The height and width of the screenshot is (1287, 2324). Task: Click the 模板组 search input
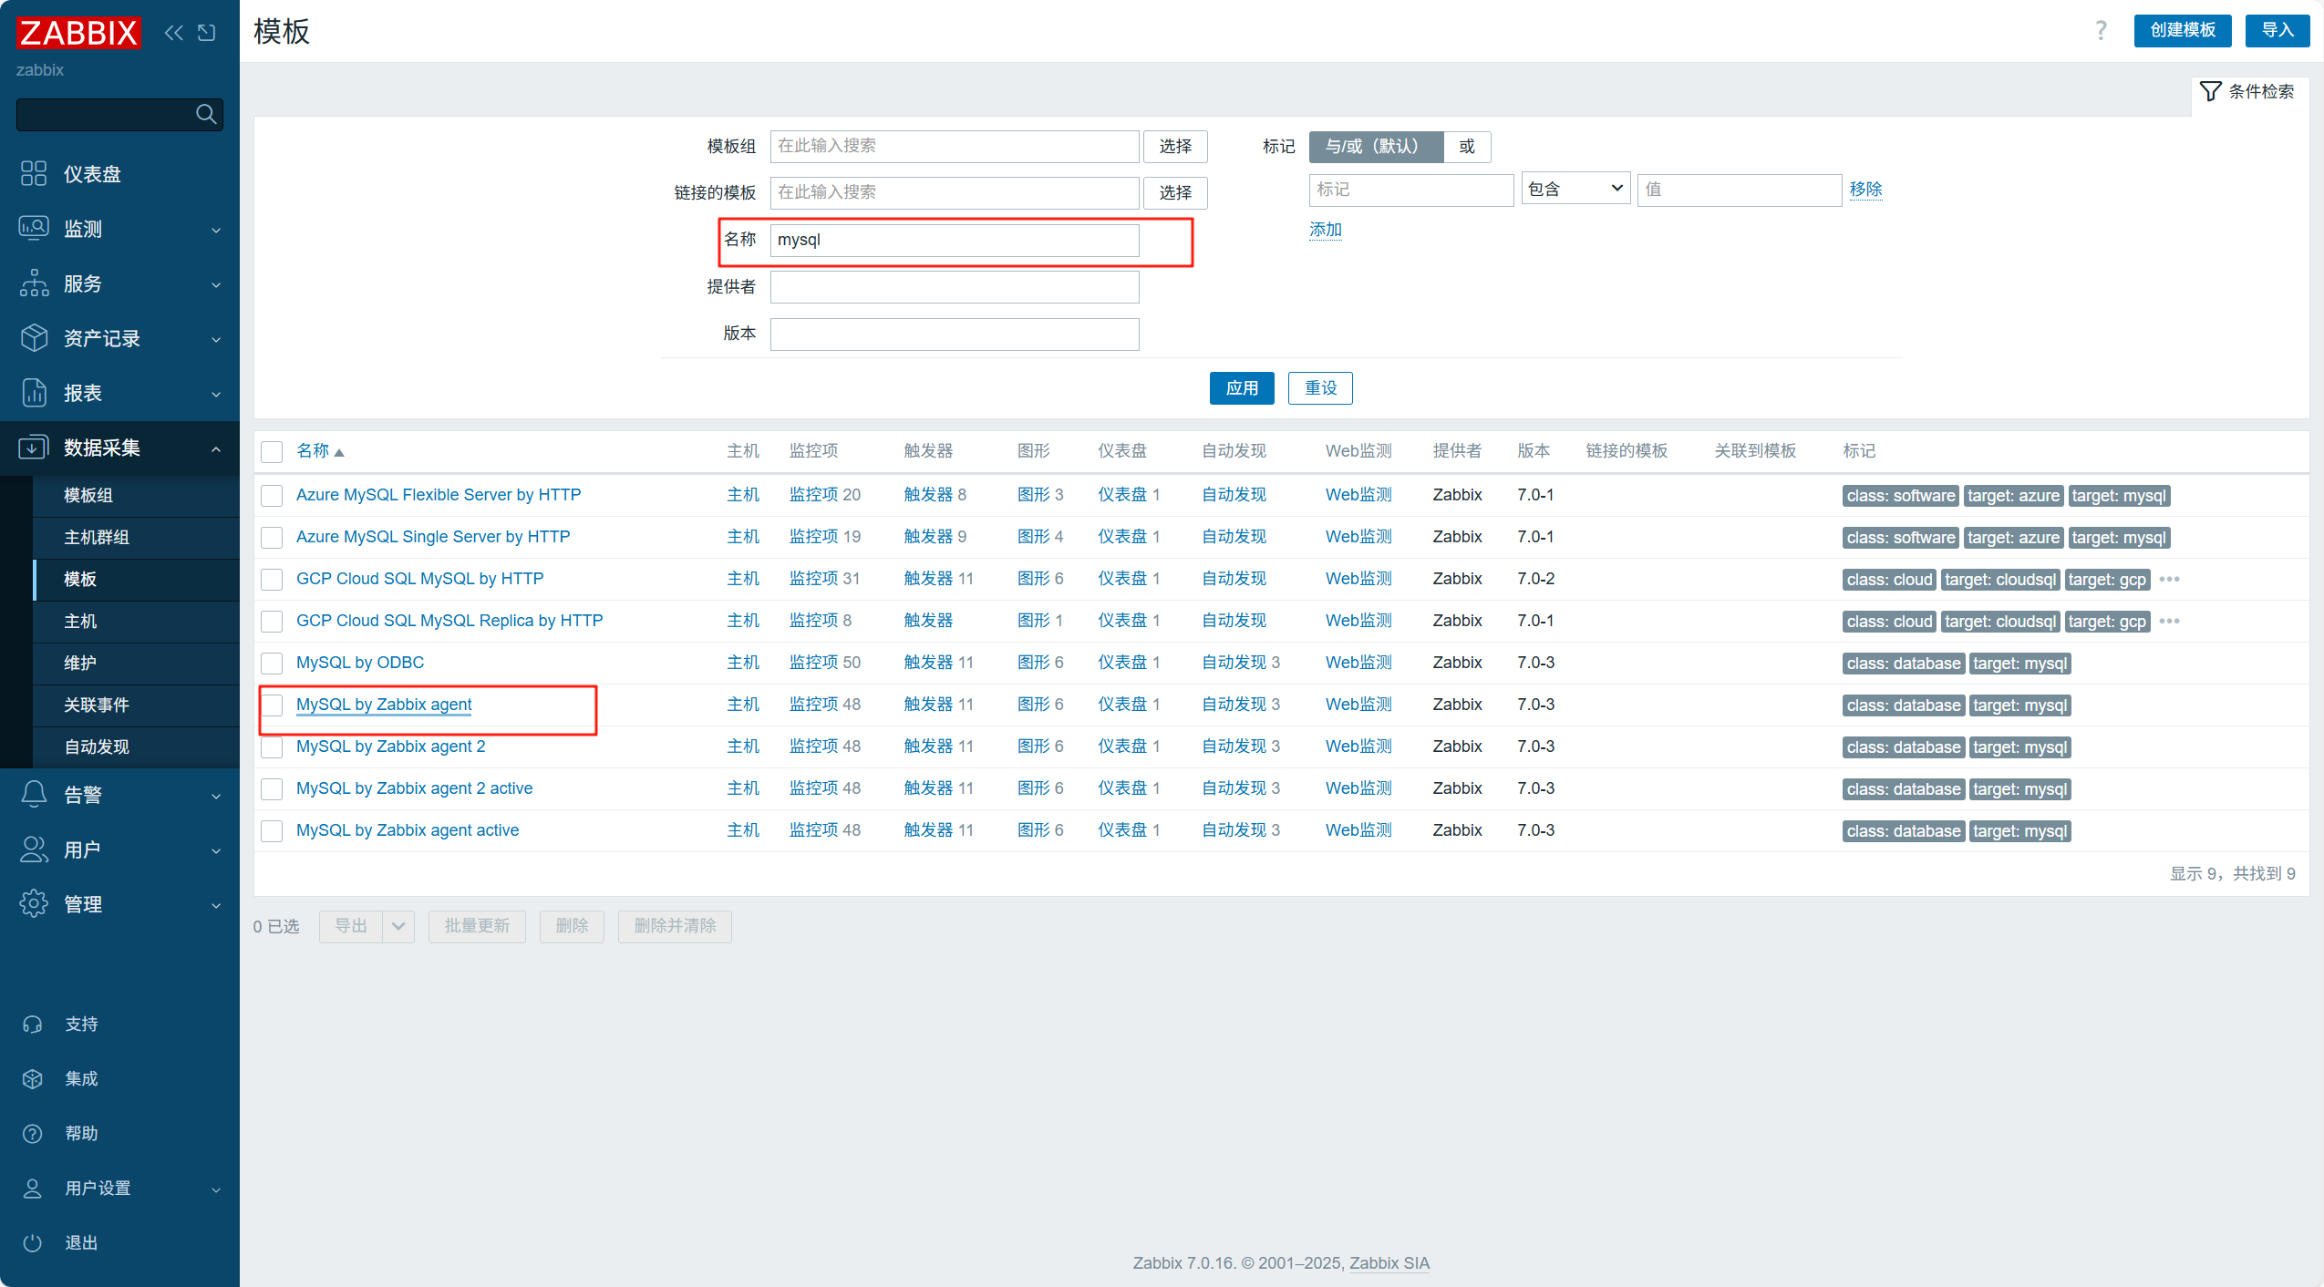click(x=955, y=147)
